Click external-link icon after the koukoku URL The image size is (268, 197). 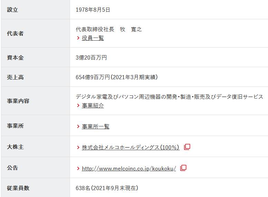coord(183,168)
